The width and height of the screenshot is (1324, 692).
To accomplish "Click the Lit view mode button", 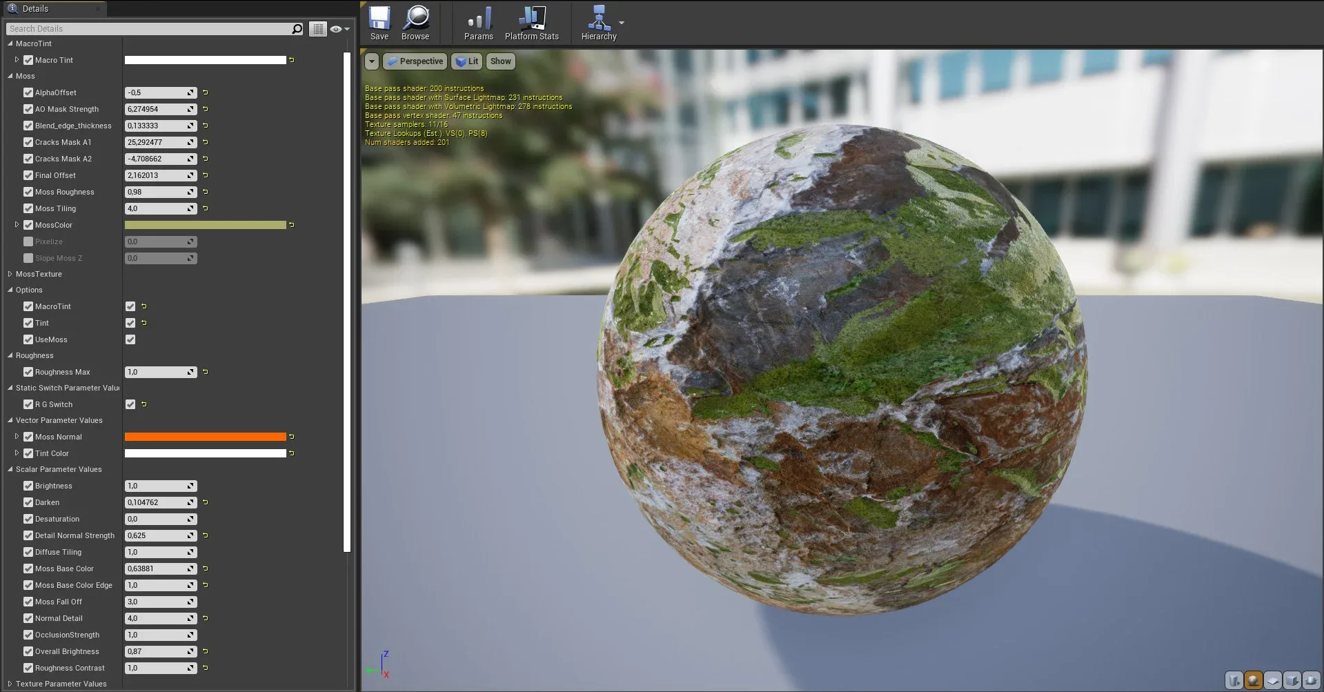I will [467, 61].
